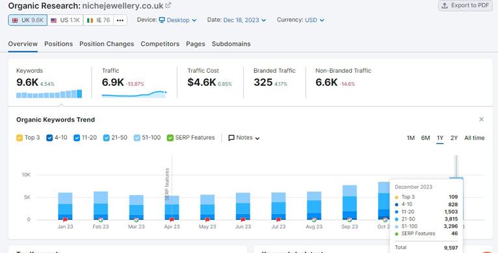The image size is (498, 253).
Task: Switch to the Competitors tab
Action: click(x=160, y=44)
